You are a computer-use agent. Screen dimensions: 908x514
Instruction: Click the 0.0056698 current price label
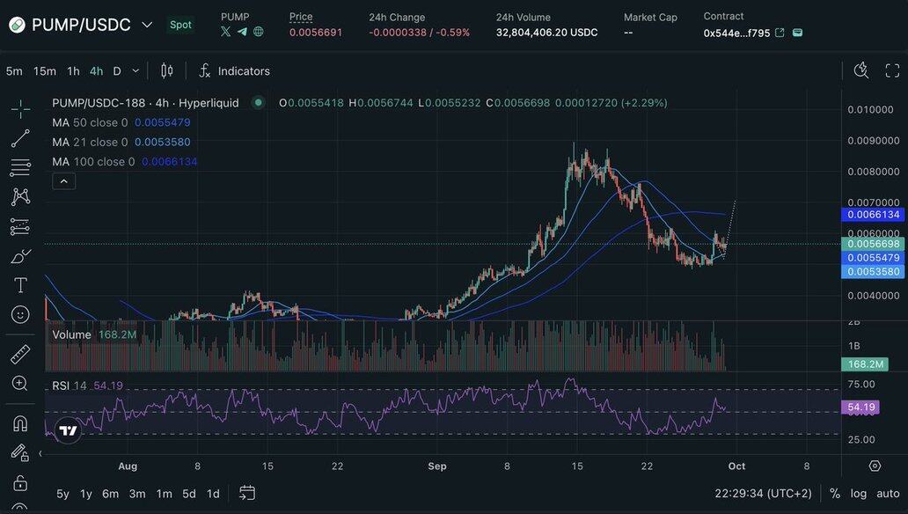(874, 244)
